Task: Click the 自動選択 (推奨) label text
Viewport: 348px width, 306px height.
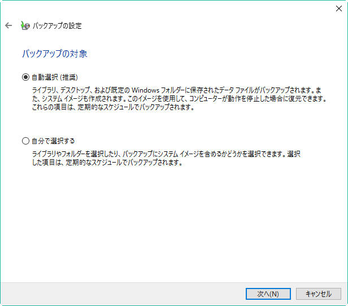Action: (x=55, y=77)
